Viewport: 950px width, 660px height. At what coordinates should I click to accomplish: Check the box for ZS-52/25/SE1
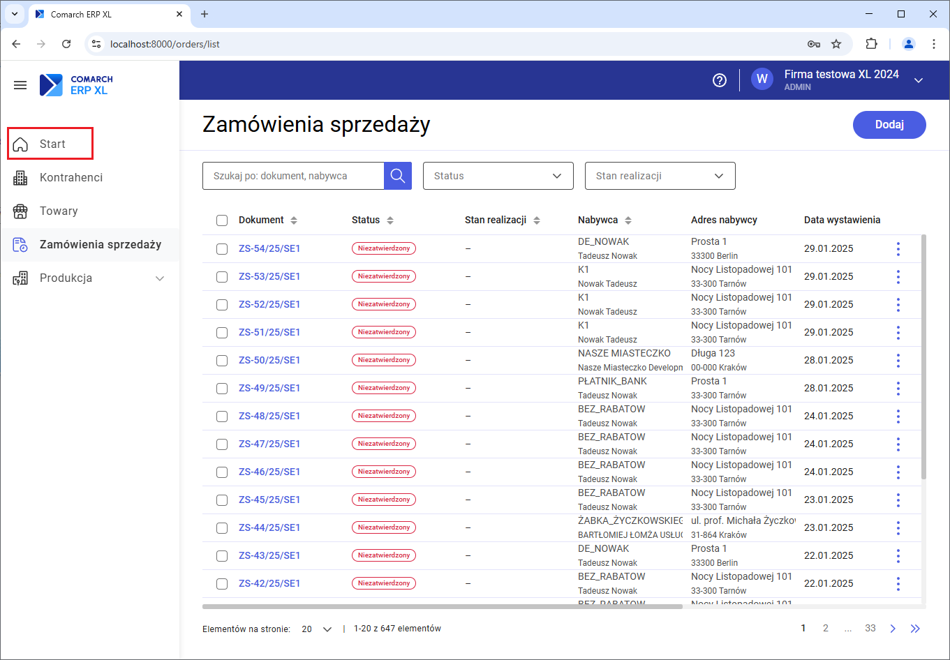click(x=222, y=305)
